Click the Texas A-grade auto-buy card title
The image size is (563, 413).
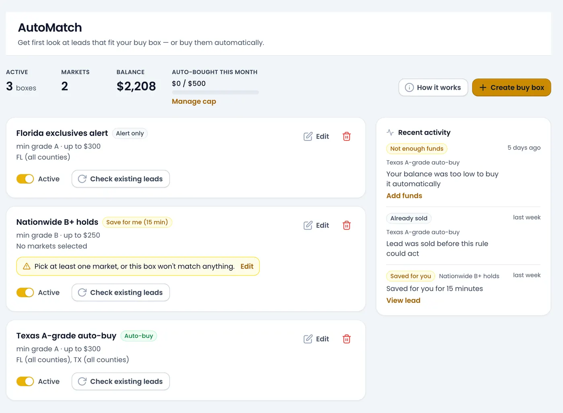(x=66, y=336)
